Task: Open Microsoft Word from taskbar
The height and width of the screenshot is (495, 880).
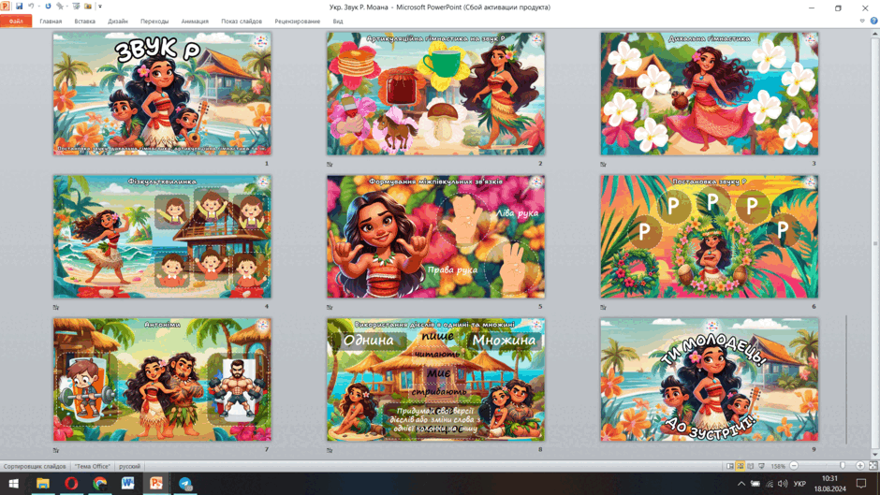Action: pos(128,483)
